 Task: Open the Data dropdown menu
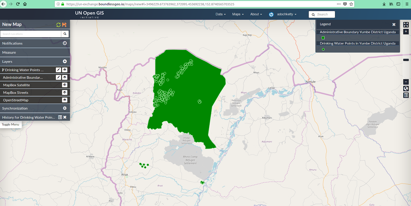[220, 14]
